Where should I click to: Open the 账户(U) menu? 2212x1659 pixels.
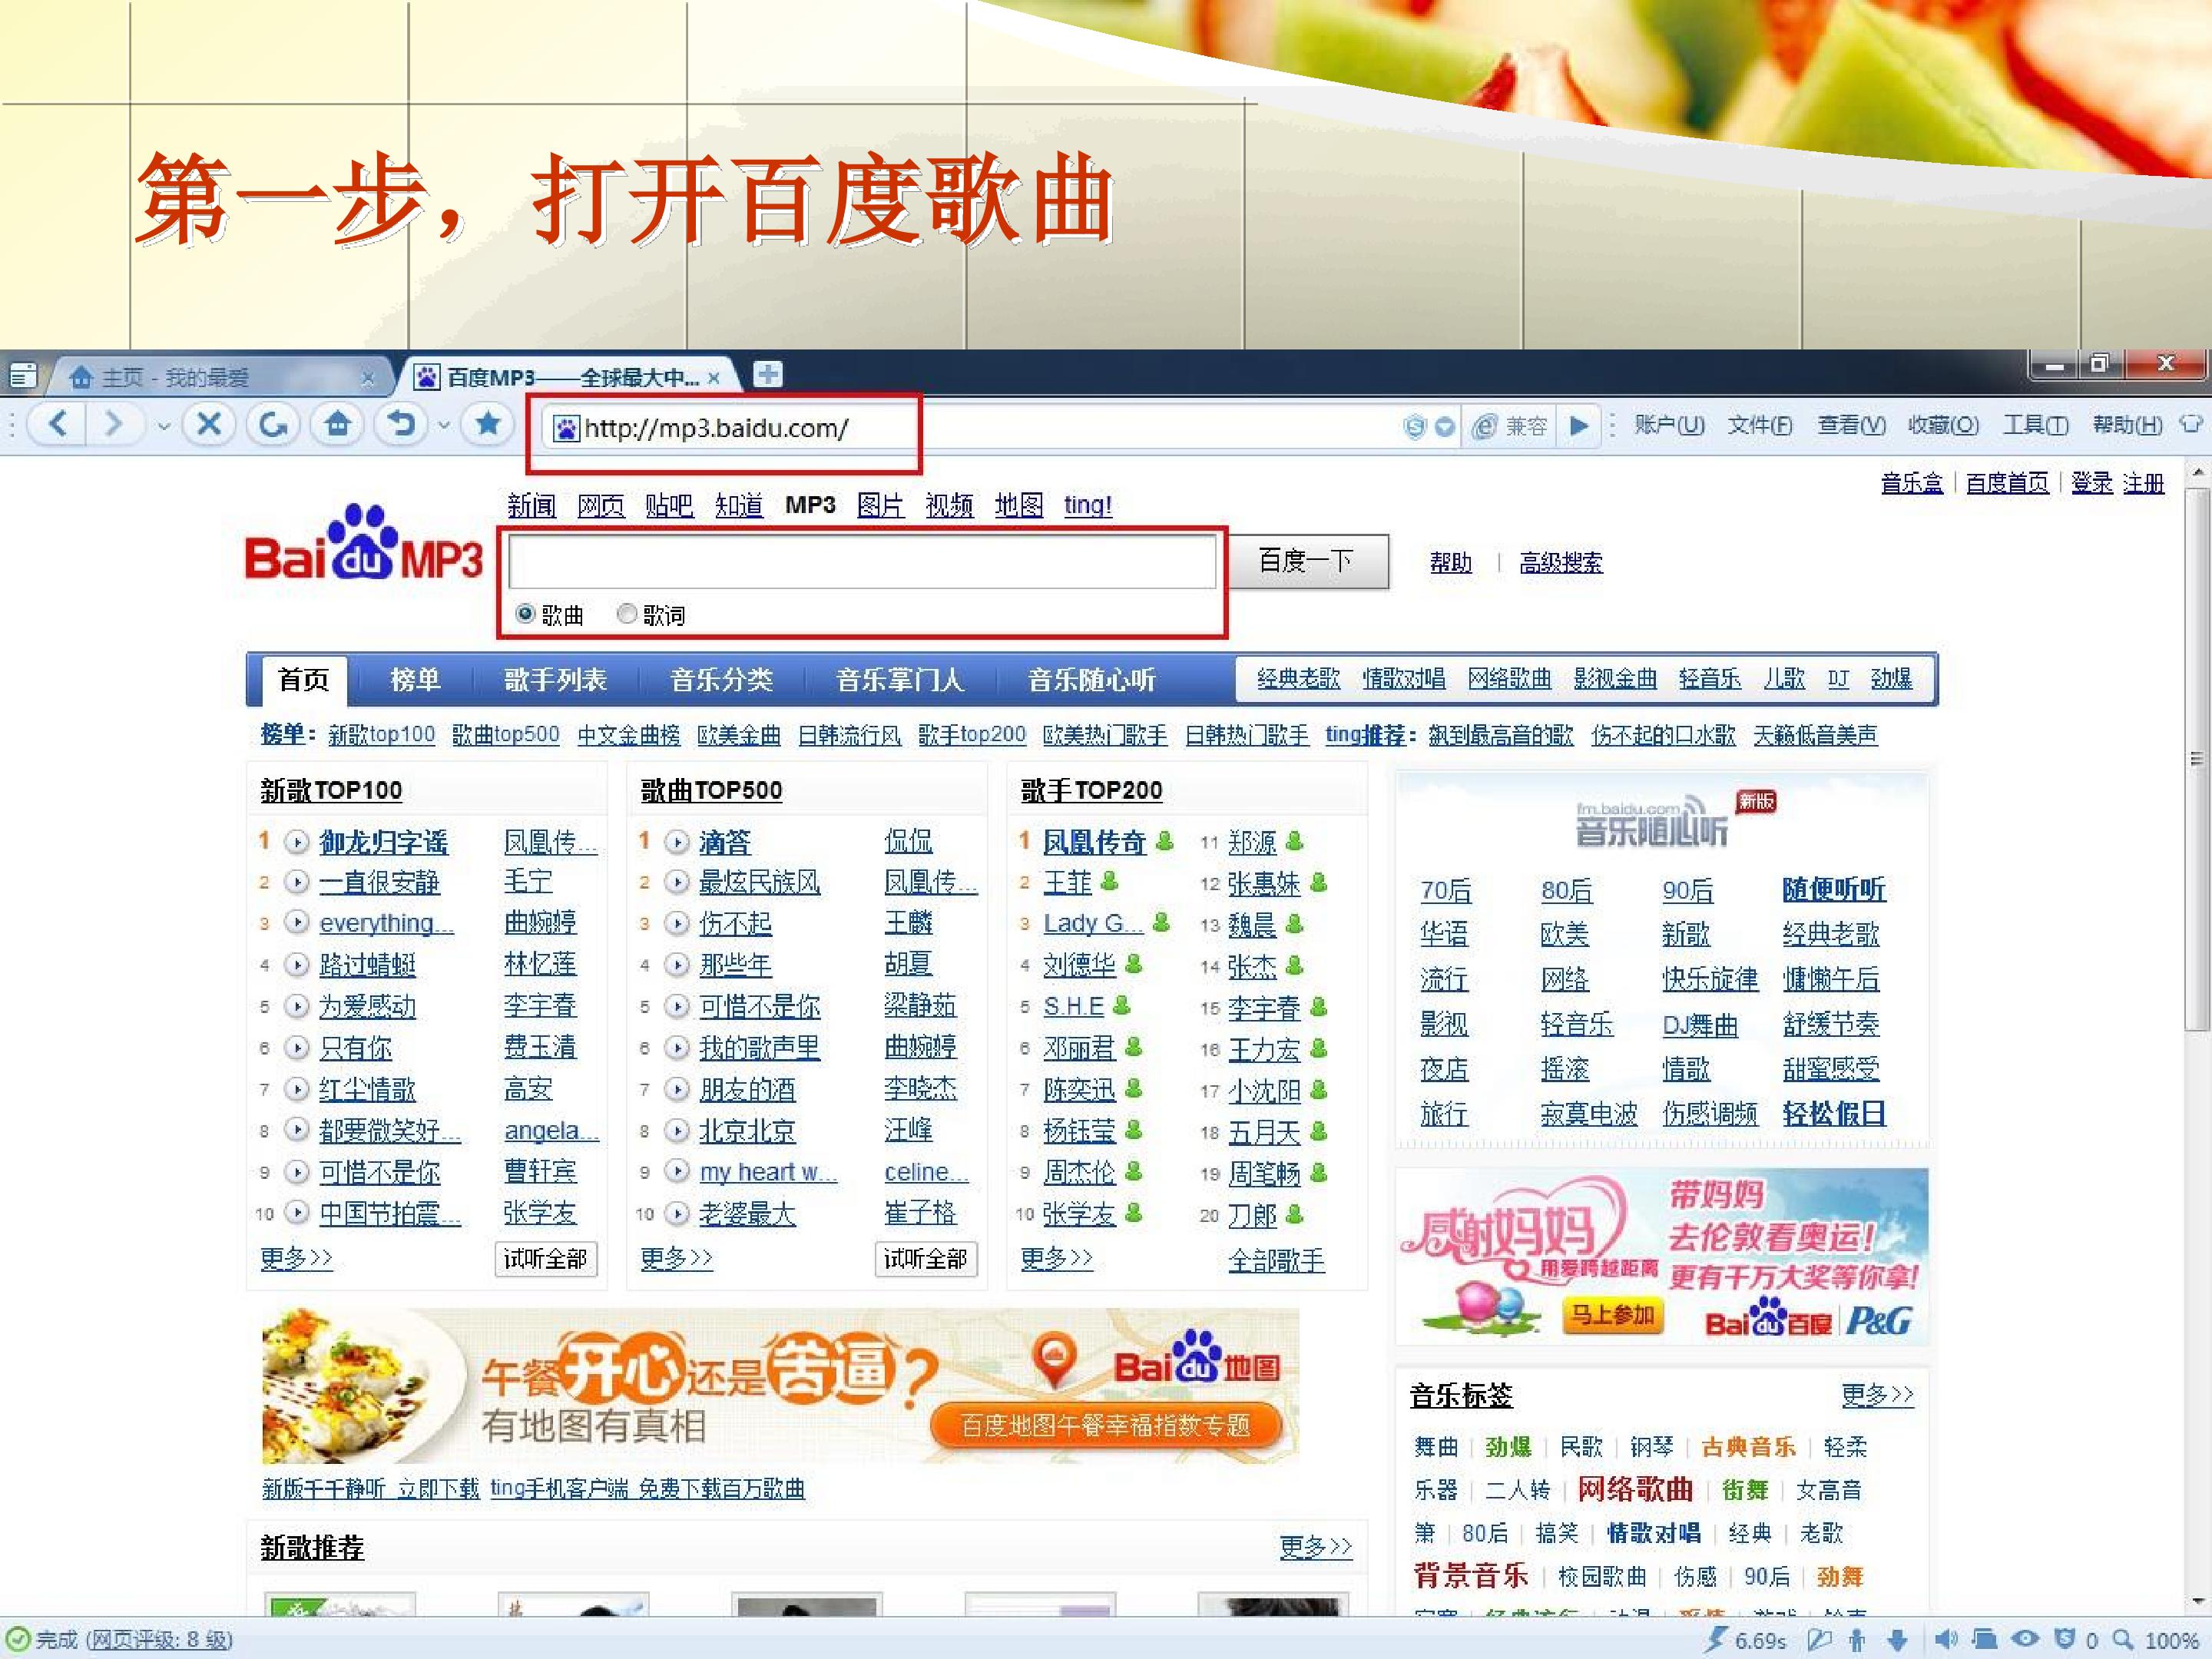point(1669,425)
